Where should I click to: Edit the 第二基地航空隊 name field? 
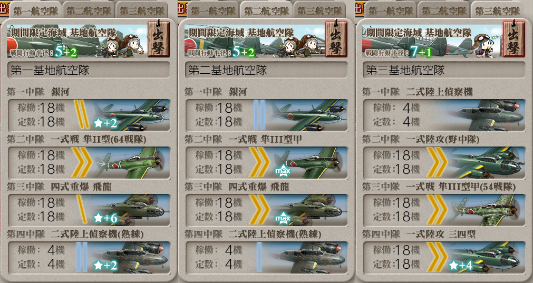pyautogui.click(x=266, y=70)
